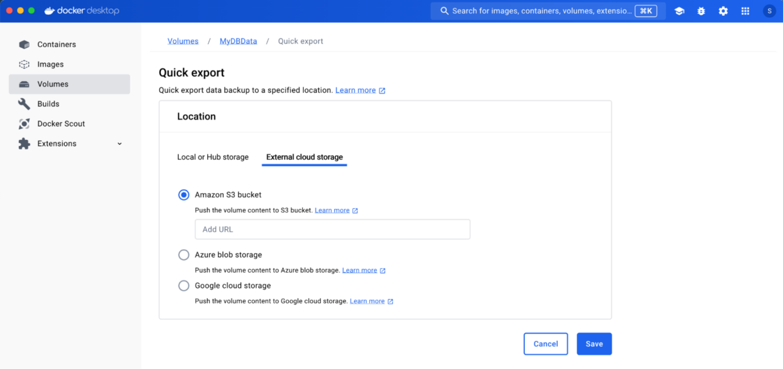Switch to Local or Hub storage tab
The height and width of the screenshot is (369, 783).
click(213, 157)
